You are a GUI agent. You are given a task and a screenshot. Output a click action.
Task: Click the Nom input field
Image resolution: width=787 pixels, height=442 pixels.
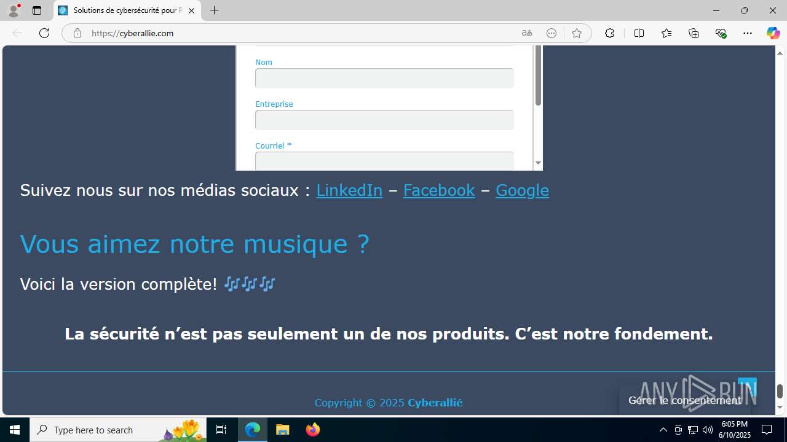point(384,78)
